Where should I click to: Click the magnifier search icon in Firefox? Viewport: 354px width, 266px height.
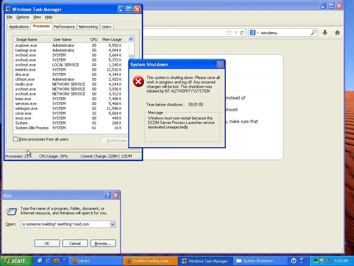click(314, 33)
